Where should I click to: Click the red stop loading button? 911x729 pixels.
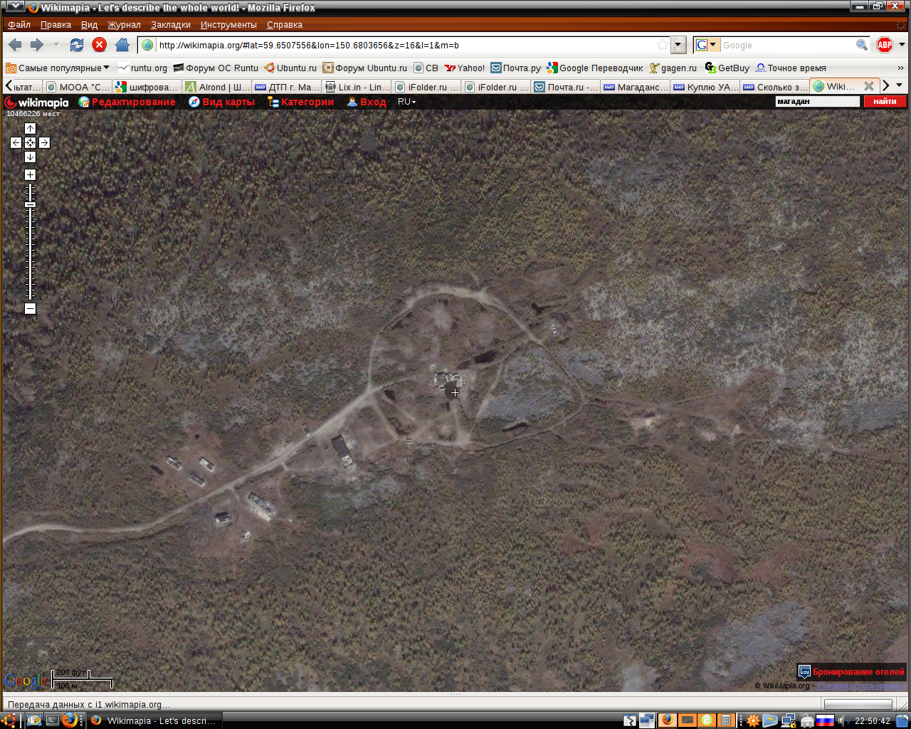click(100, 45)
